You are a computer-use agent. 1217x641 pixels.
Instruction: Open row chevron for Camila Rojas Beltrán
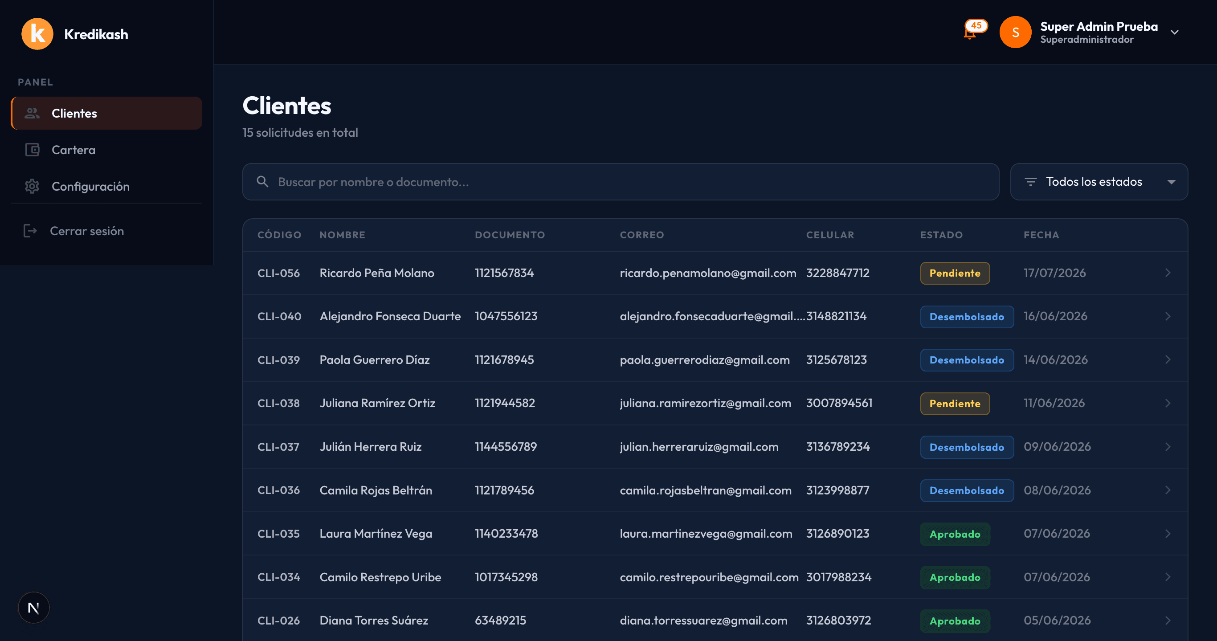coord(1168,490)
